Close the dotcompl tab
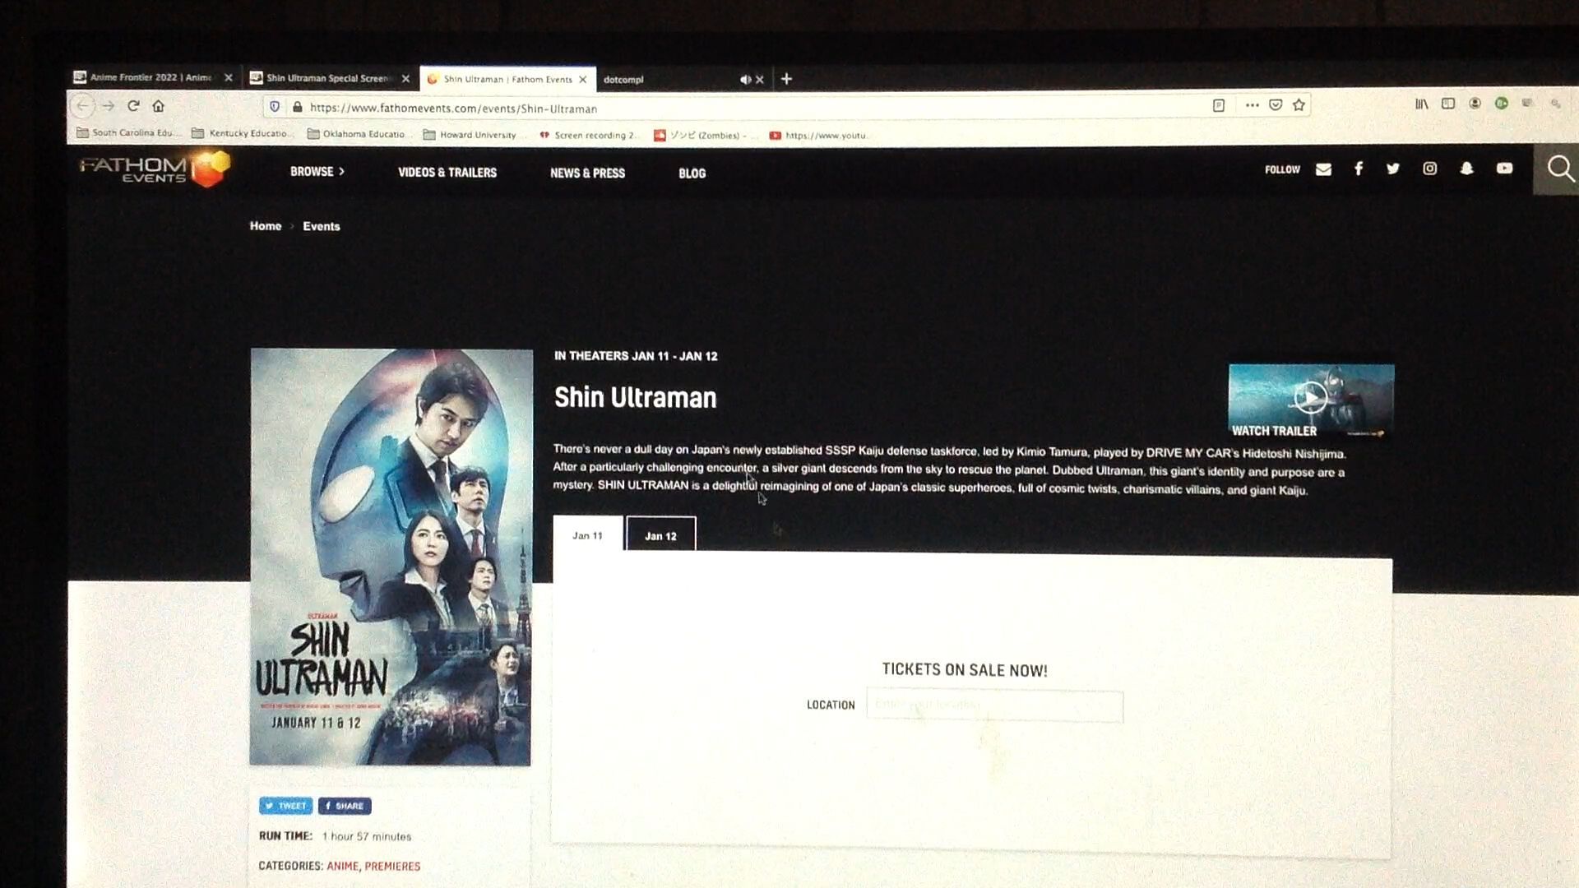Screen dimensions: 1579x888 (760, 80)
